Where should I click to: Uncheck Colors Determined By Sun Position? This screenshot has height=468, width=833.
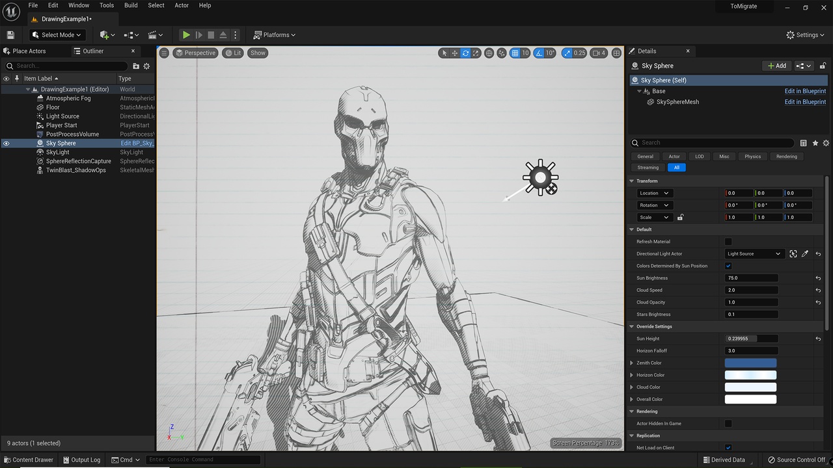(x=728, y=265)
